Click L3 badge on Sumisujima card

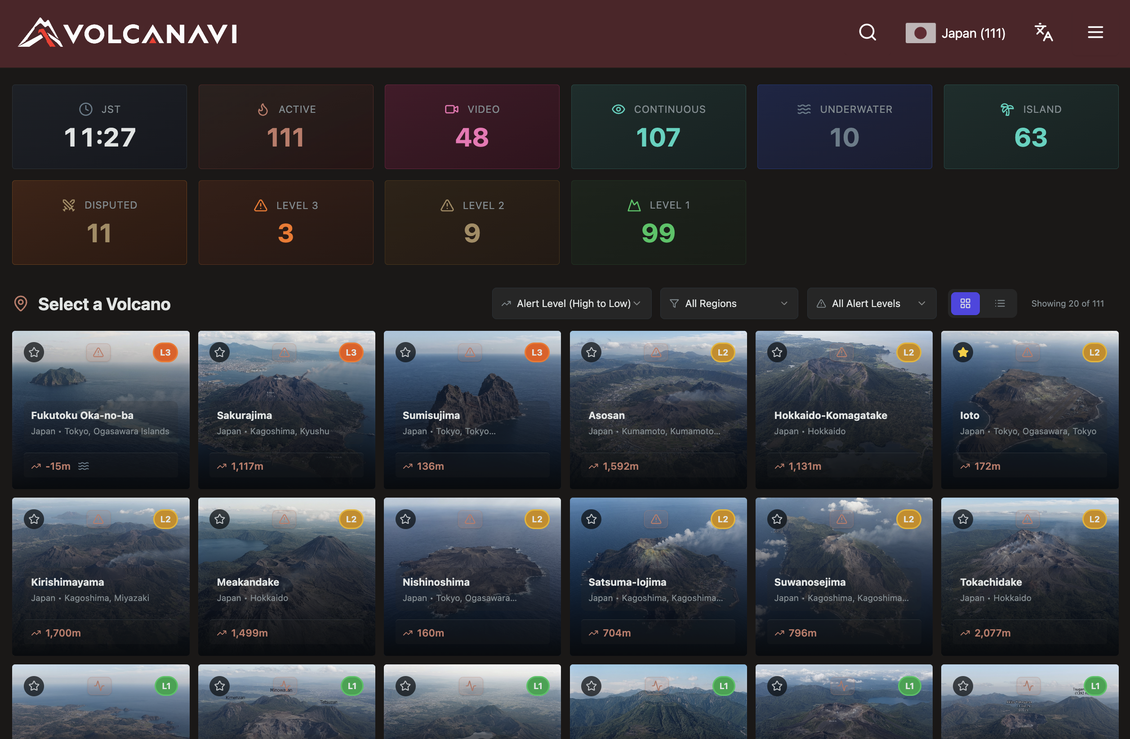point(537,352)
